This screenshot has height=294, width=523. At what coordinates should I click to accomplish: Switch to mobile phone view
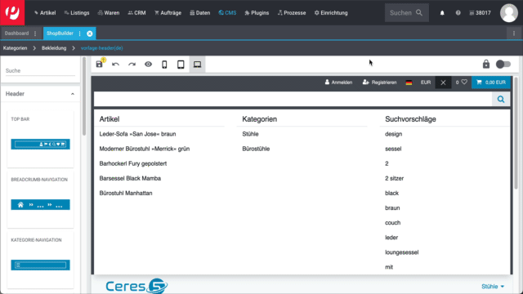pyautogui.click(x=164, y=65)
